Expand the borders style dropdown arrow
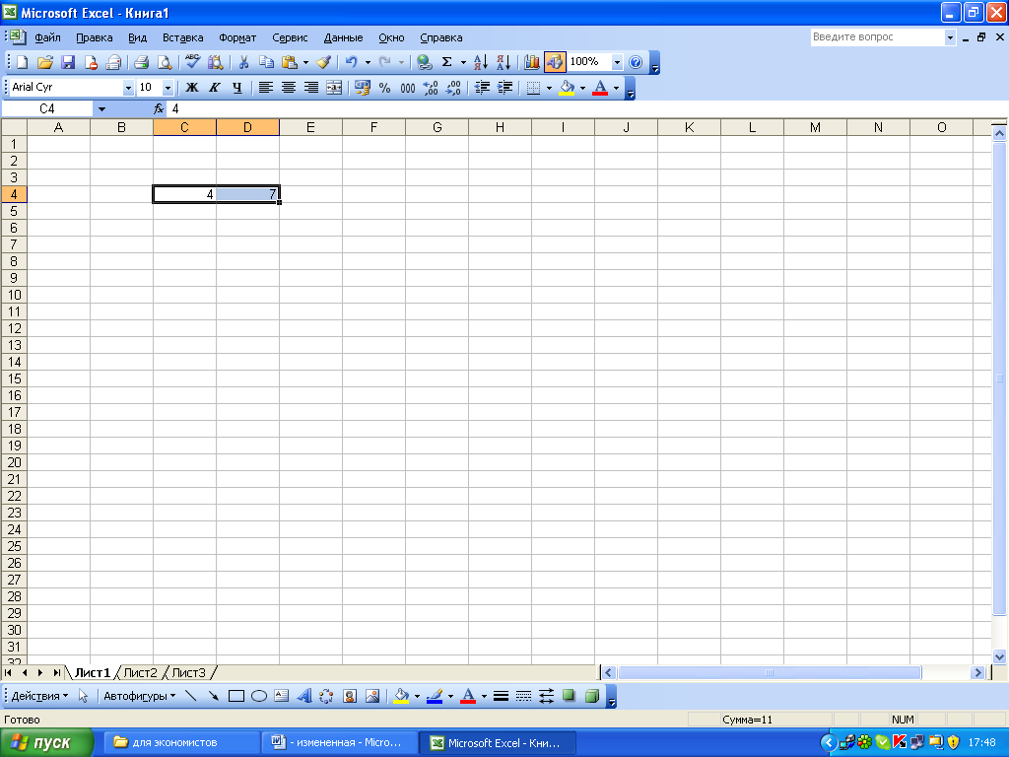Viewport: 1009px width, 757px height. coord(549,88)
